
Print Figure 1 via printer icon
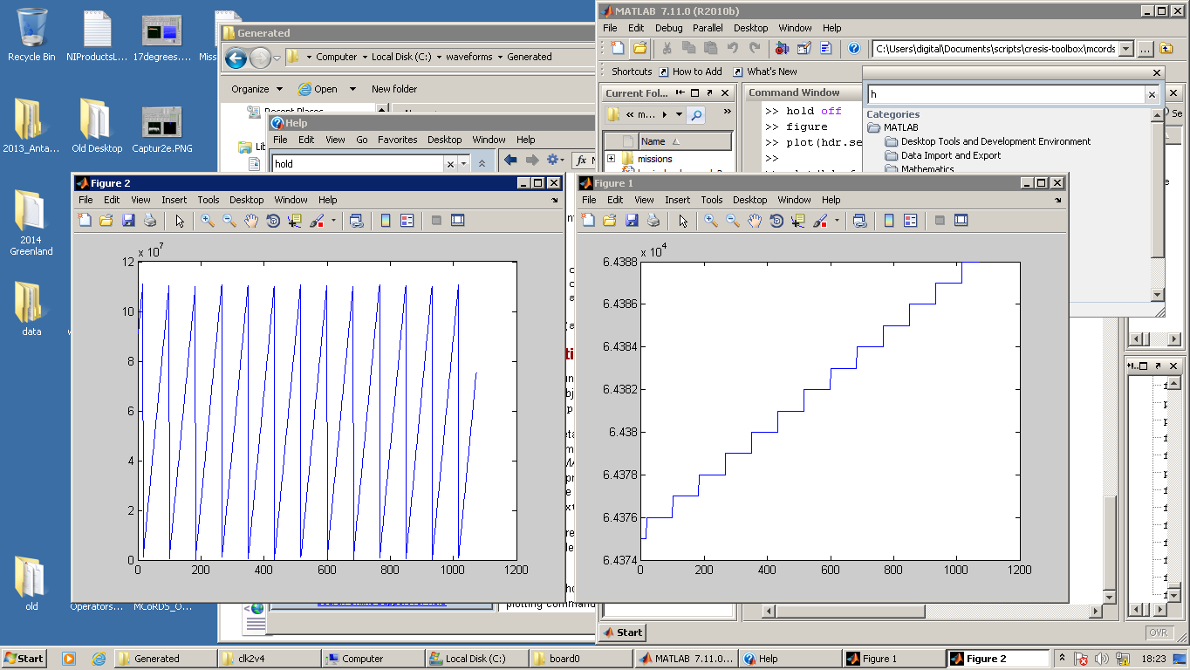point(653,221)
